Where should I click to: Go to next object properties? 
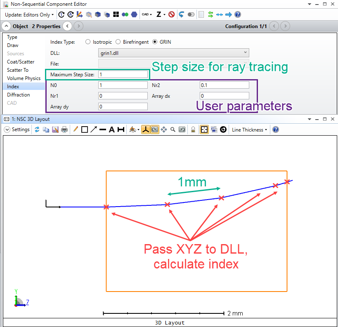coord(78,26)
